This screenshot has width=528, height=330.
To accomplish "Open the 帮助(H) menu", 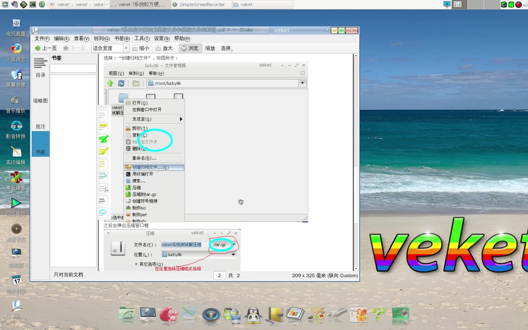I will 182,38.
